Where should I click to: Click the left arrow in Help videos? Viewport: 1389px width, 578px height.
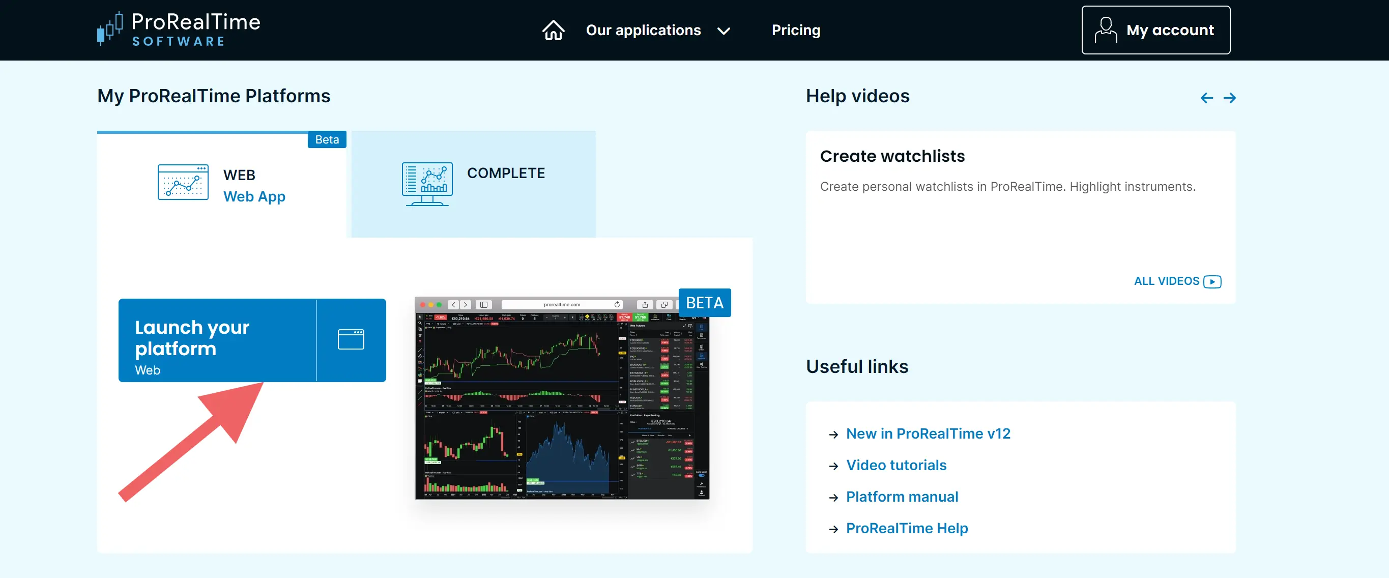[1206, 98]
